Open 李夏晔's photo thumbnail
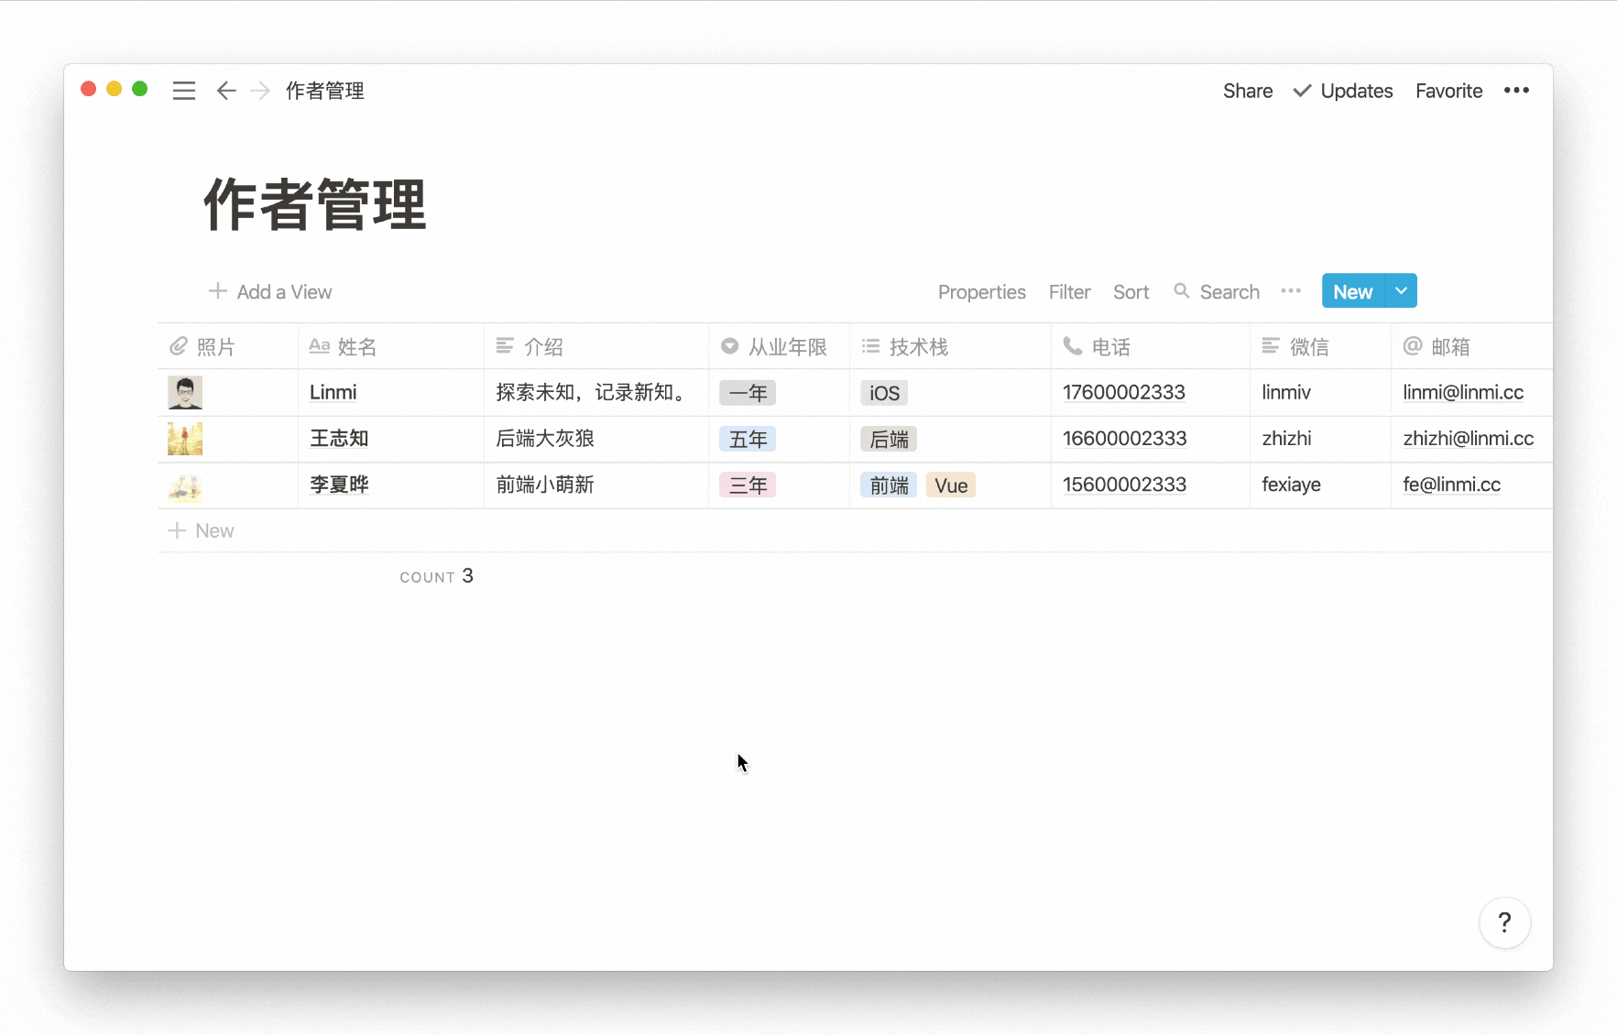Screen dimensions: 1617x1035 185,485
